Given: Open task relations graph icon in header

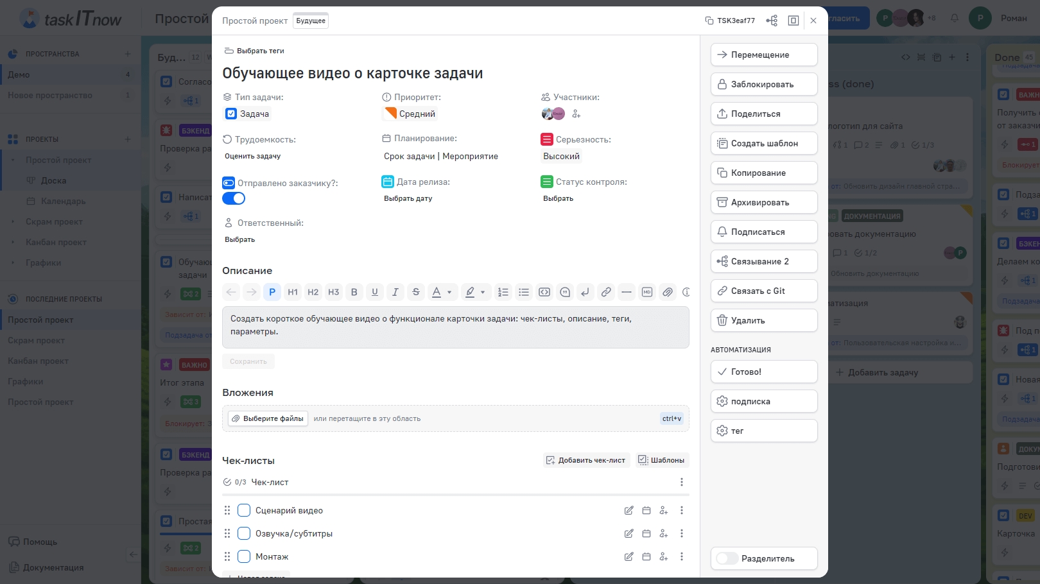Looking at the screenshot, I should pos(772,21).
